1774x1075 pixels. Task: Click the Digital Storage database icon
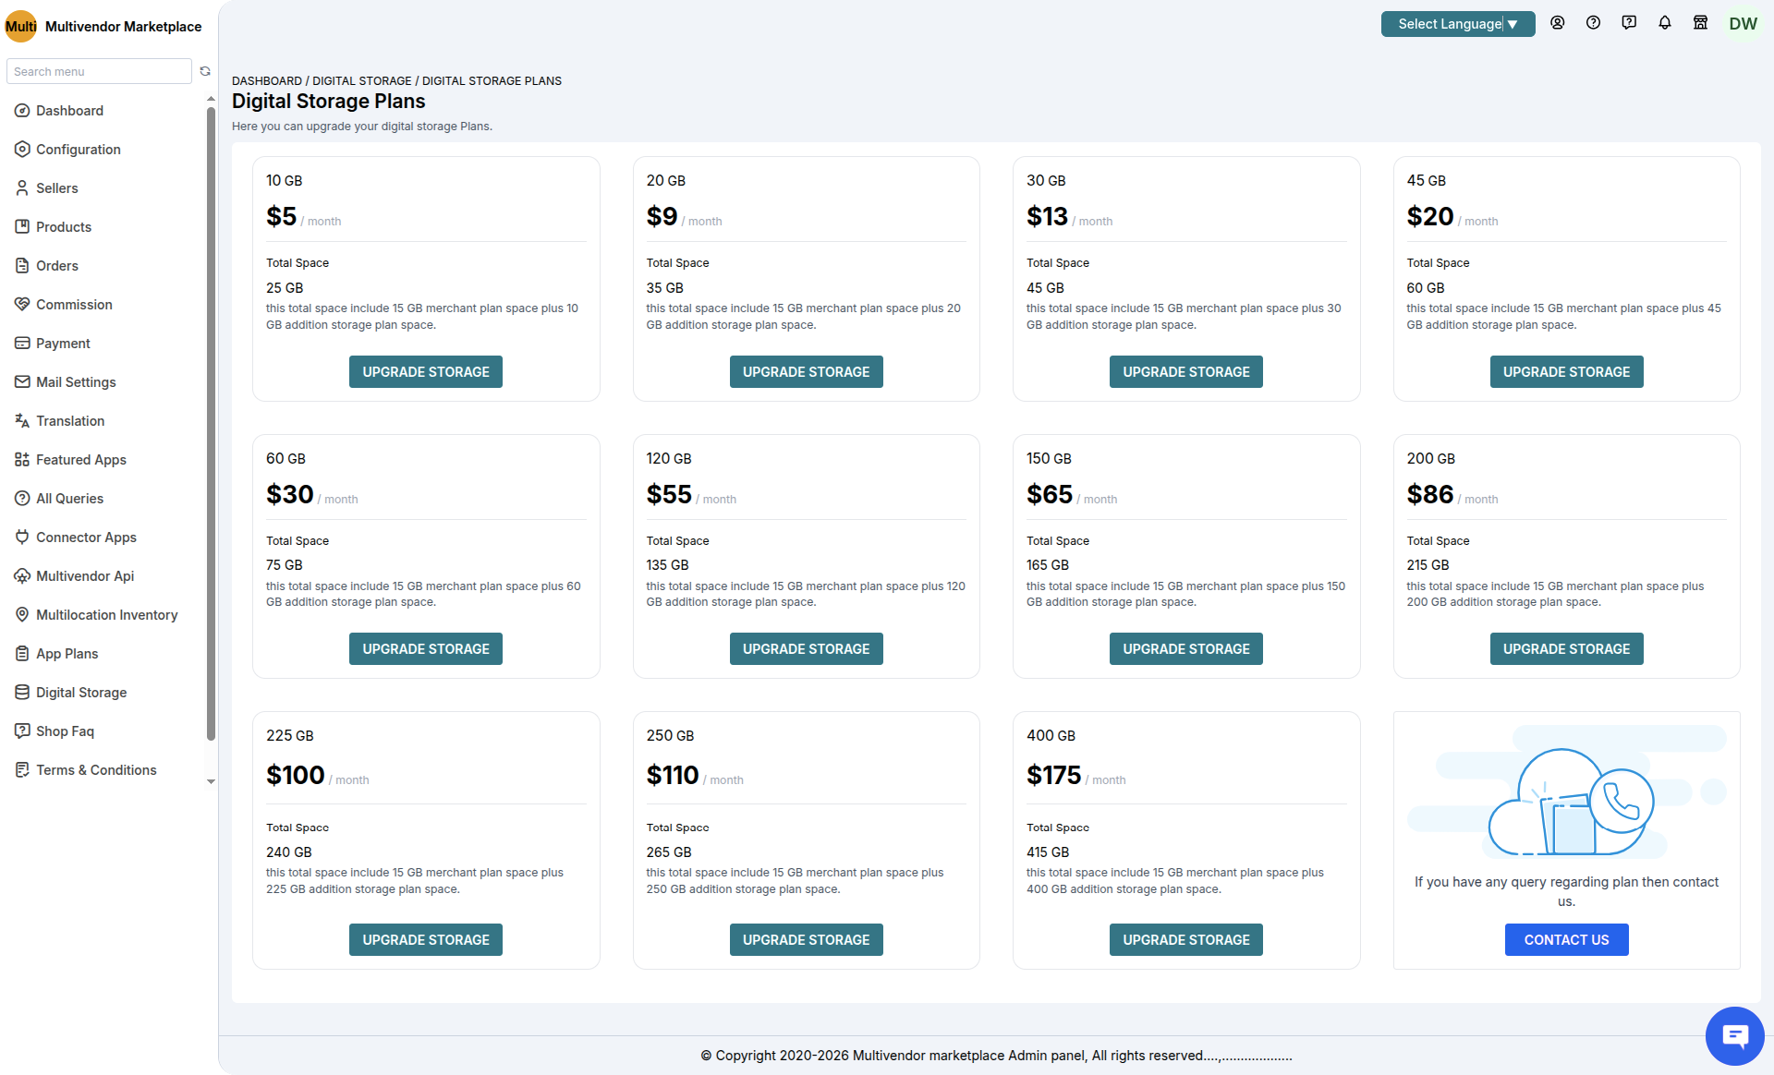coord(22,693)
